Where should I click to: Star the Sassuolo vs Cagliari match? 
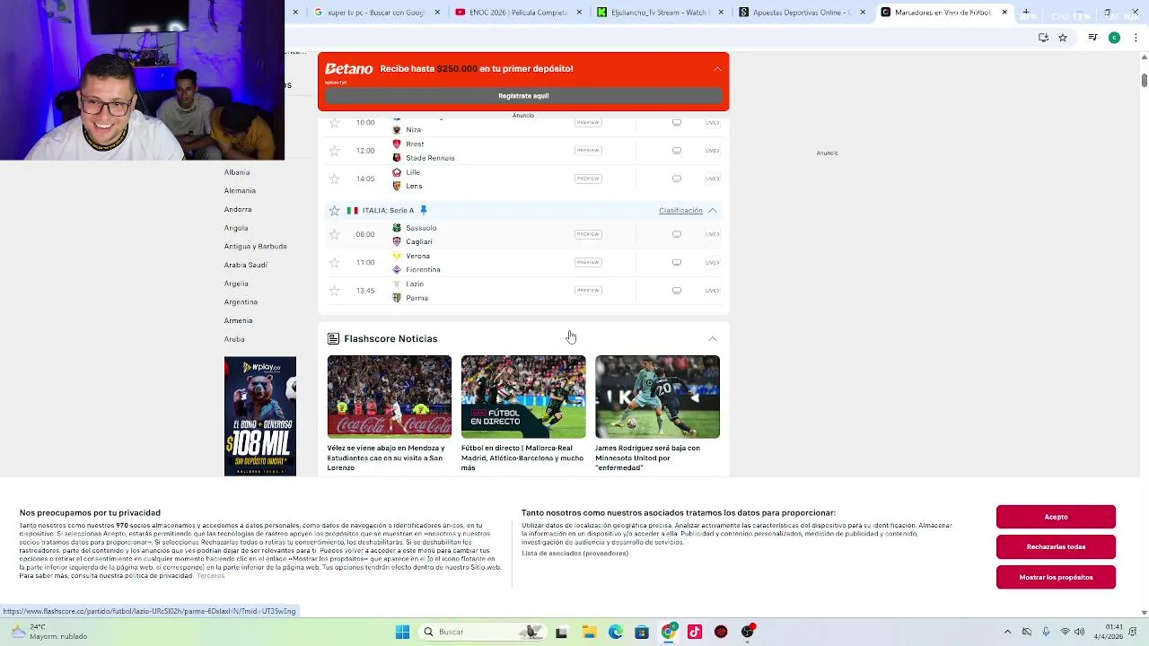335,234
